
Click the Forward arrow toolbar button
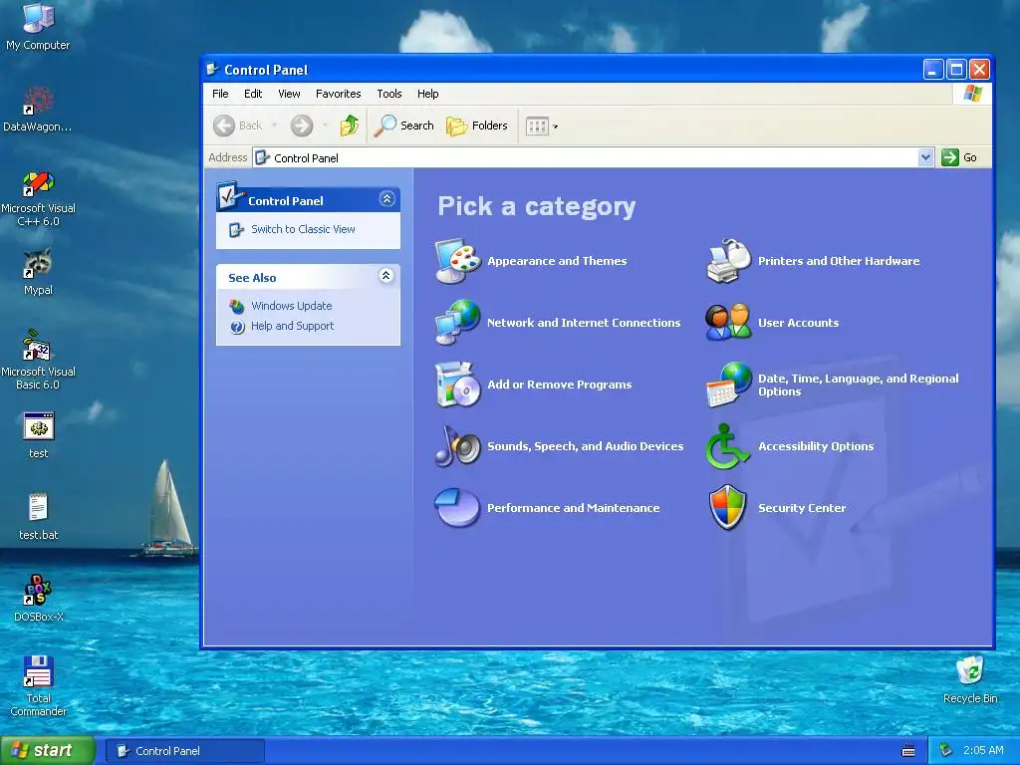(301, 126)
